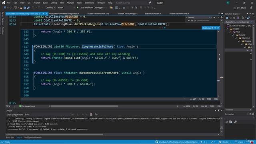Viewport: 256px width, 144px height.
Task: Pin the Output panel
Action: (x=218, y=110)
